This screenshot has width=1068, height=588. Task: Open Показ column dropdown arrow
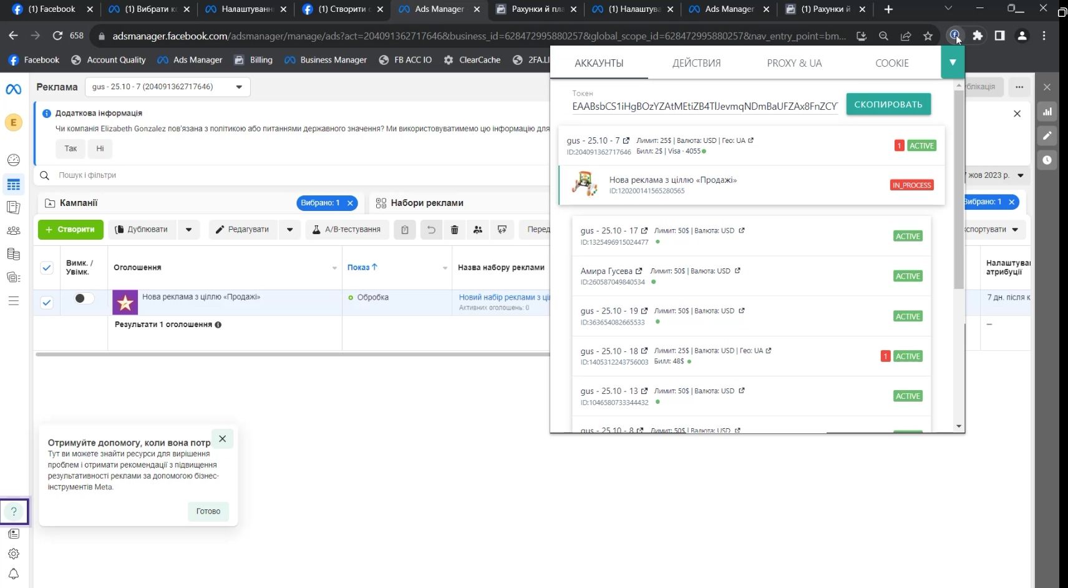(x=445, y=268)
